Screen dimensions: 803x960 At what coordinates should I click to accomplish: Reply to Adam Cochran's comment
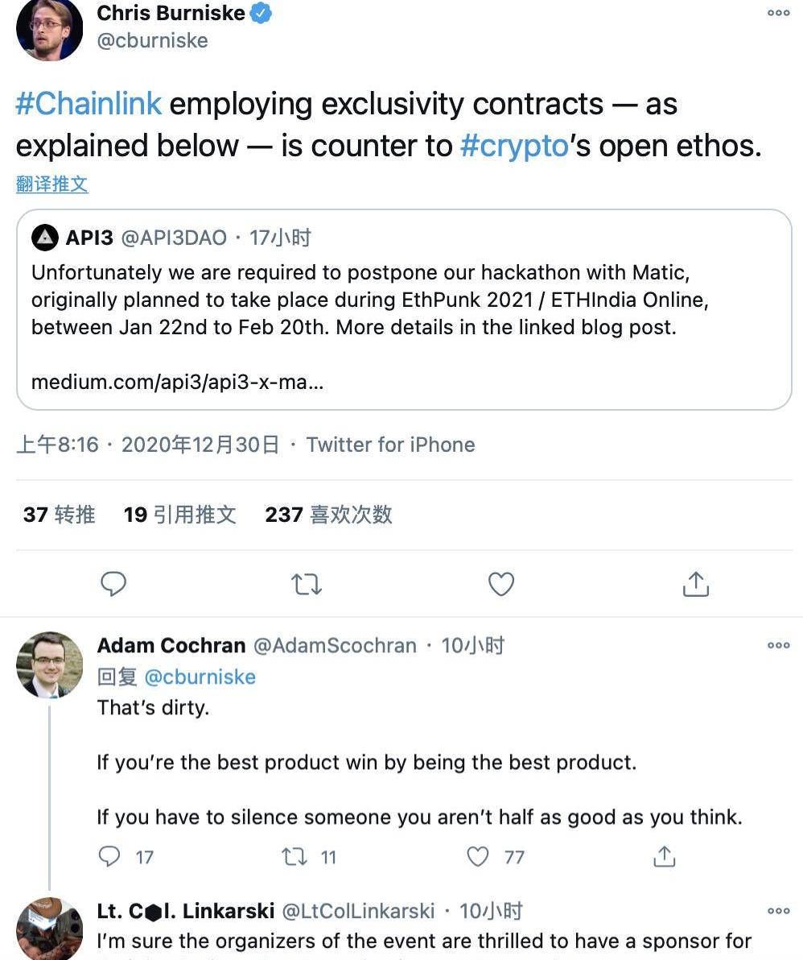coord(109,856)
